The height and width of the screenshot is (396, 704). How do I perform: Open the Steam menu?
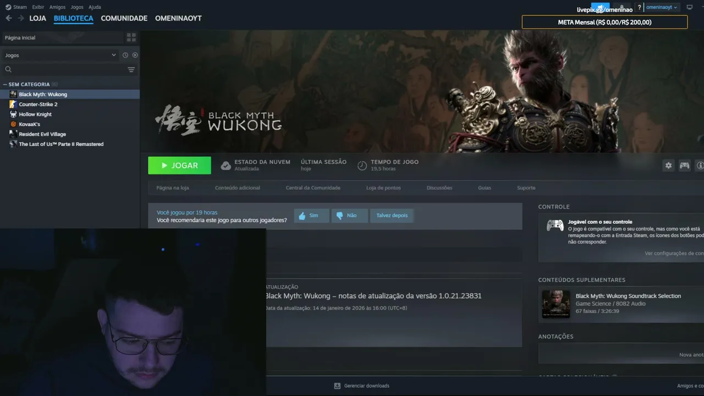[x=20, y=7]
